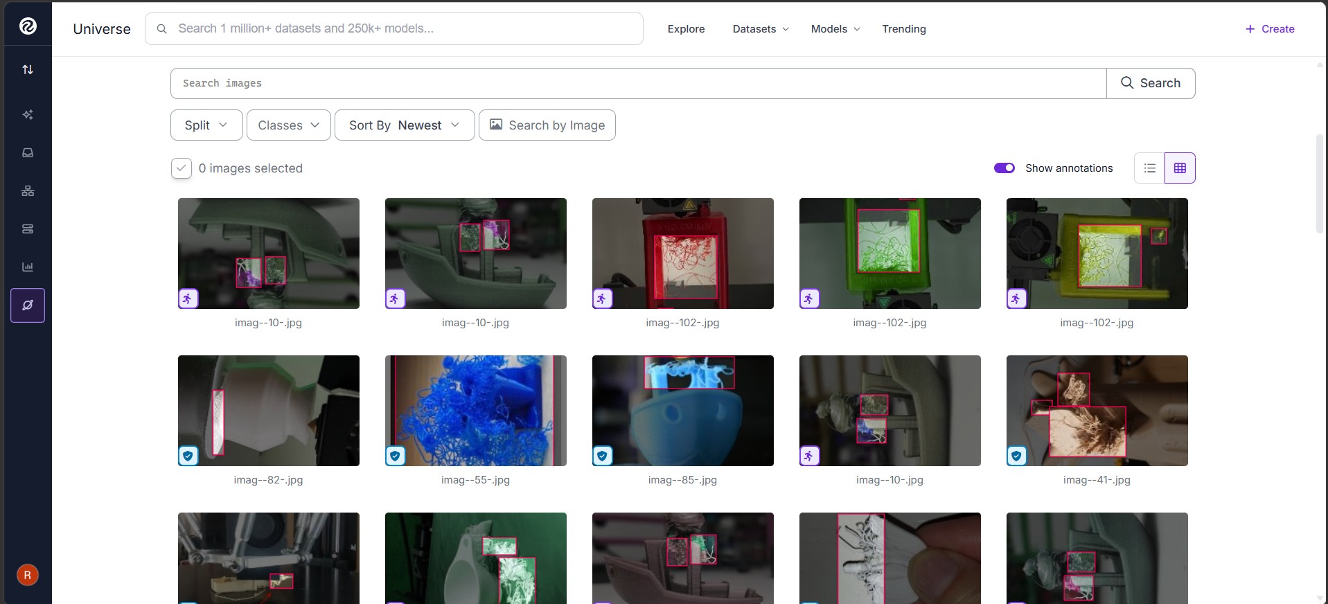The image size is (1328, 604).
Task: Open the imag--55-.jpg blue filament thumbnail
Action: pos(476,411)
